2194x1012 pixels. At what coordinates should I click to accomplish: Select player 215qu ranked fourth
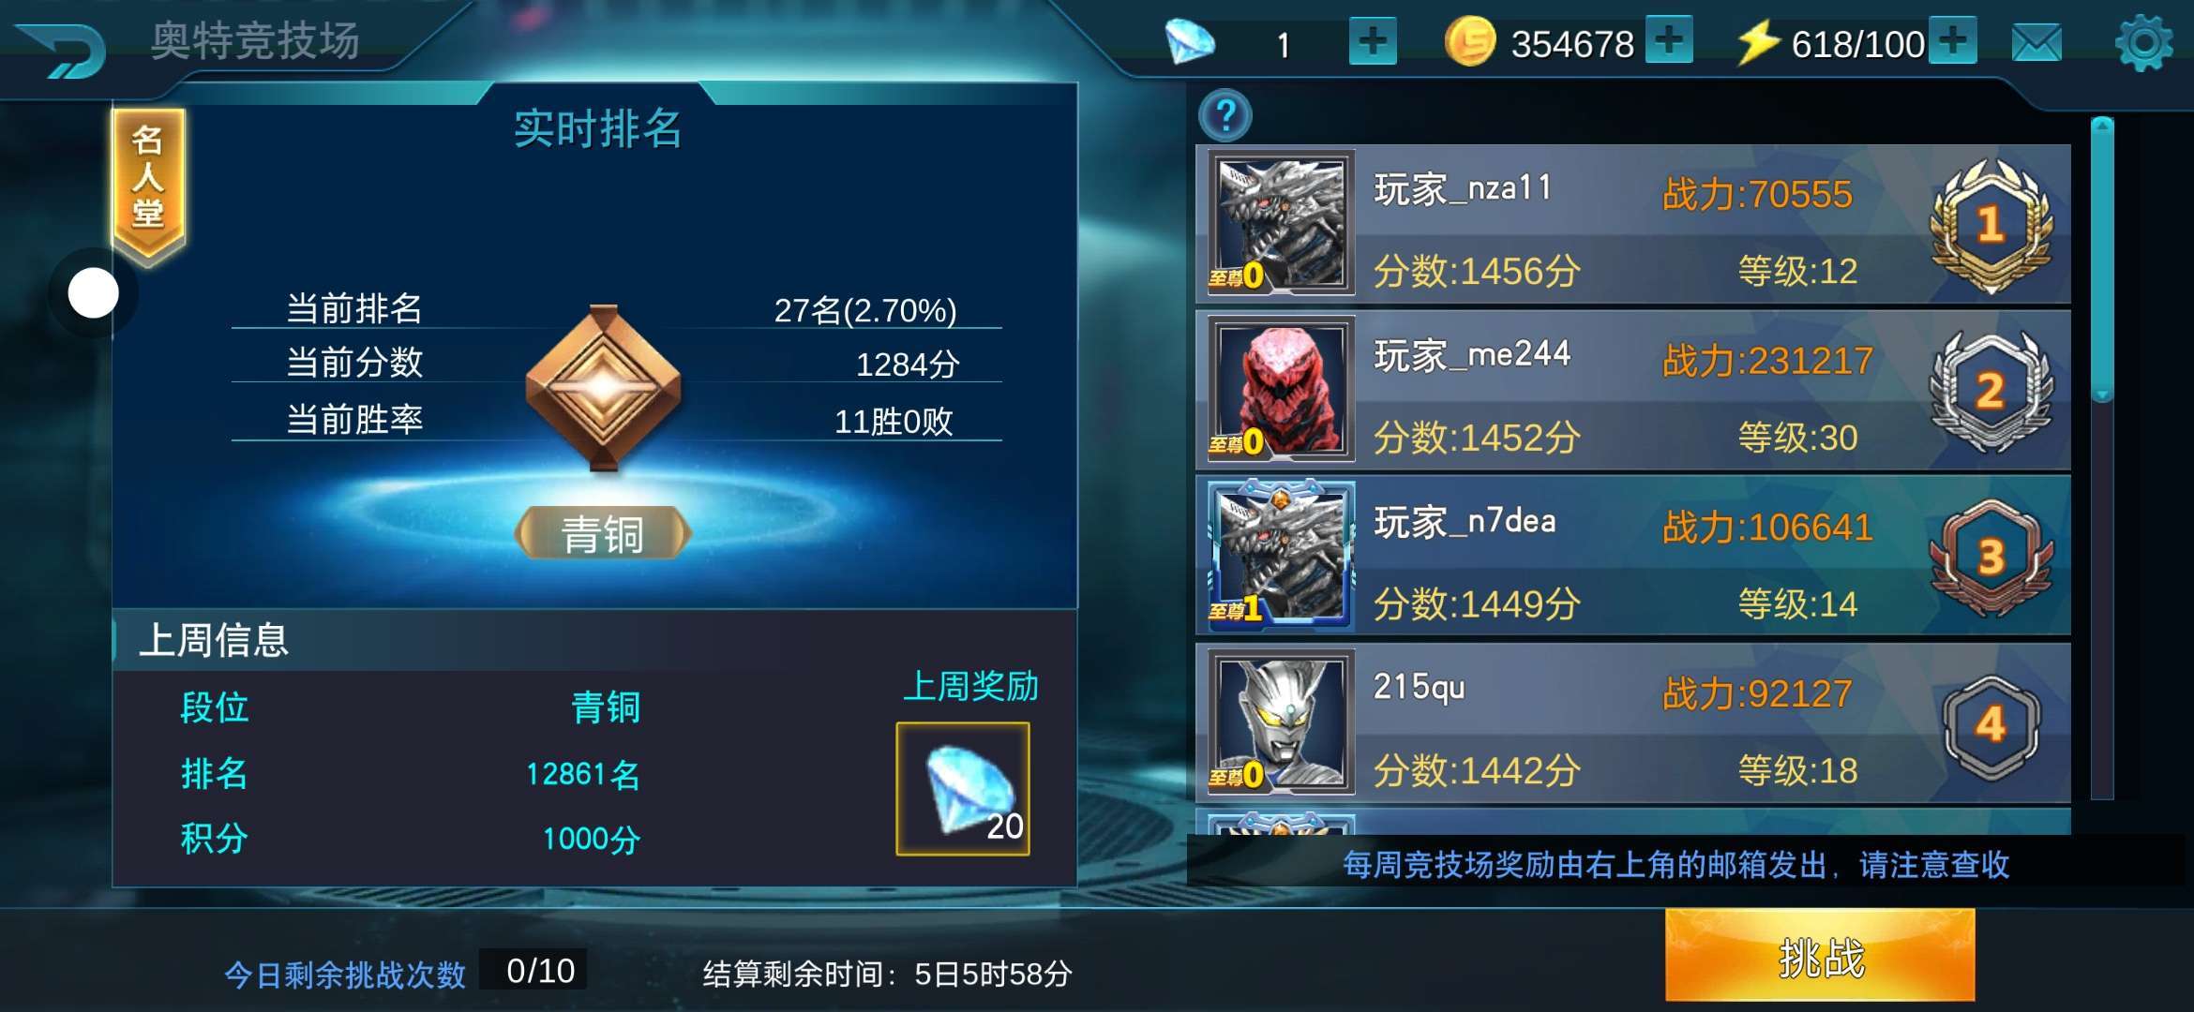[x=1632, y=723]
